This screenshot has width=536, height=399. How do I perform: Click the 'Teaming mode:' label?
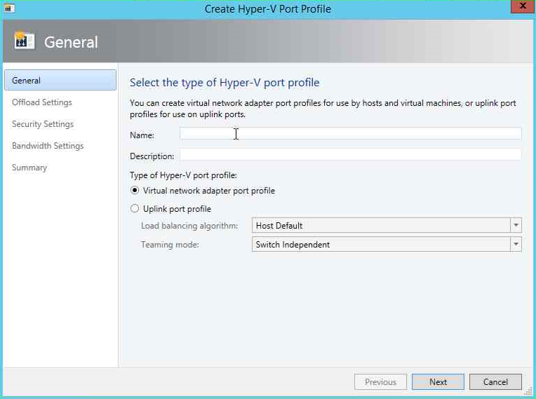pyautogui.click(x=170, y=245)
